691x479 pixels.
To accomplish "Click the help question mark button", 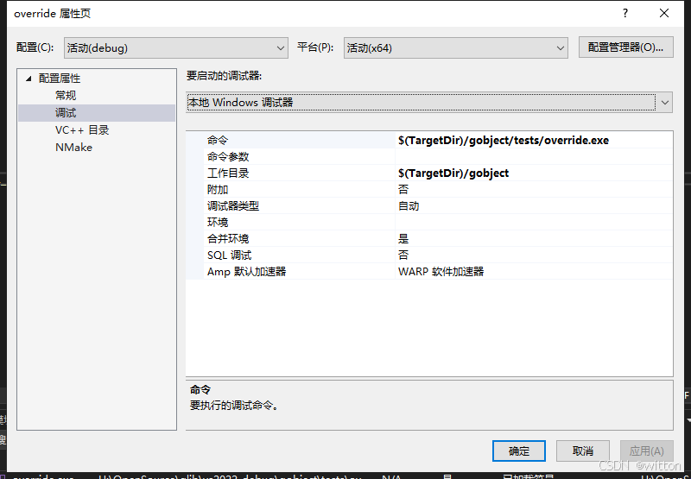I will point(624,13).
